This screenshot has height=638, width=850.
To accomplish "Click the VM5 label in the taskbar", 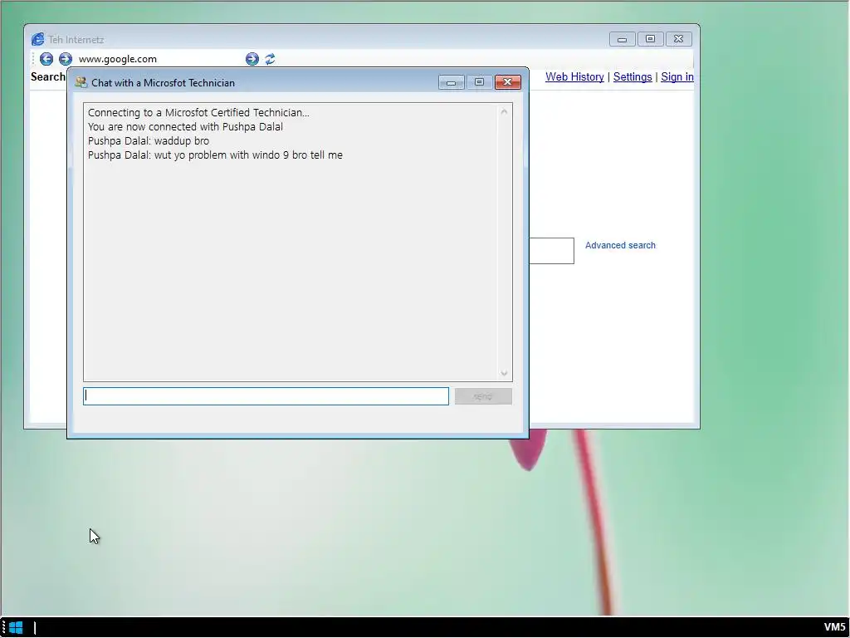I will coord(835,628).
